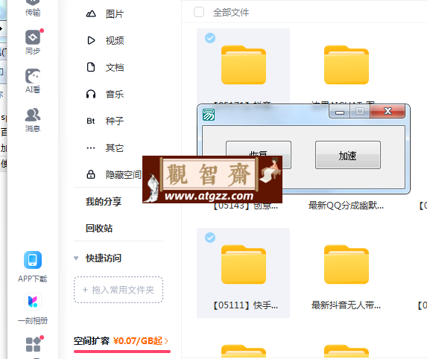
Task: Click the 快捷访问 heading text
Action: [104, 258]
